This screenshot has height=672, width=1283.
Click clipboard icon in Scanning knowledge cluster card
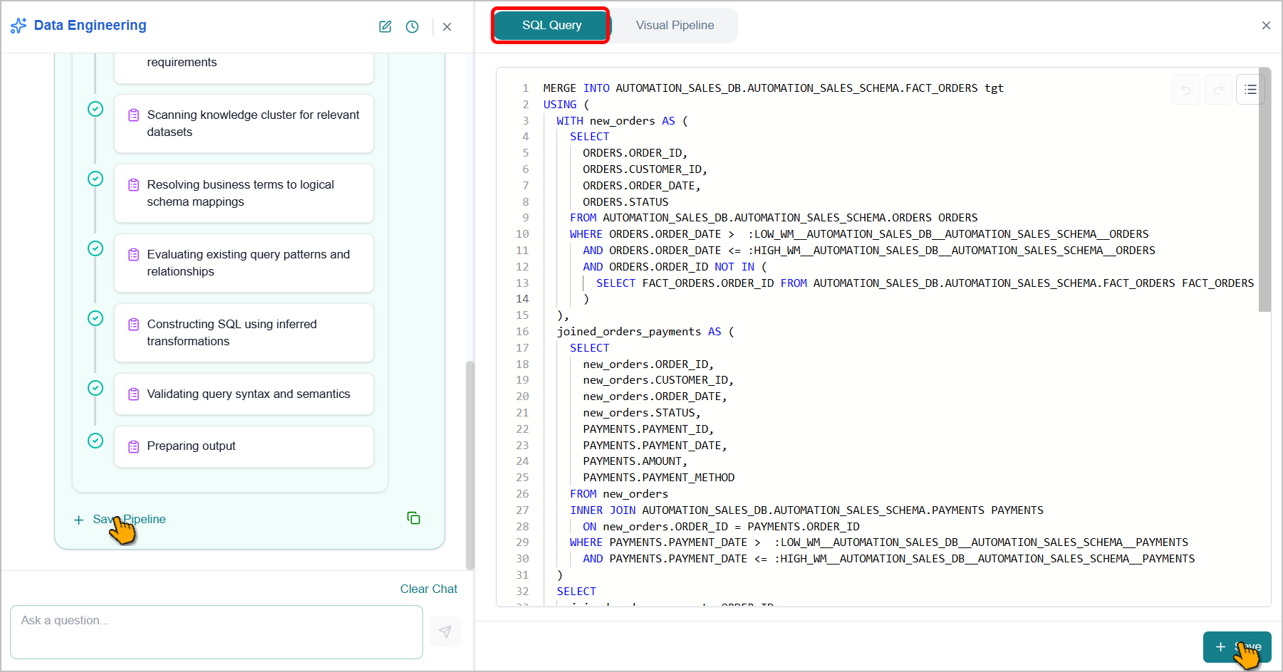click(x=133, y=115)
